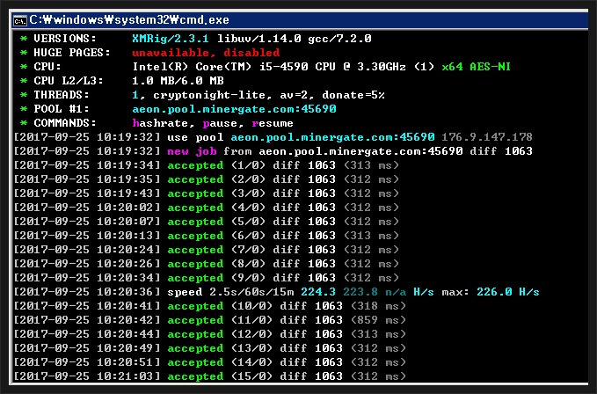Click timestamp '10:20:36' on speed line

[x=125, y=292]
